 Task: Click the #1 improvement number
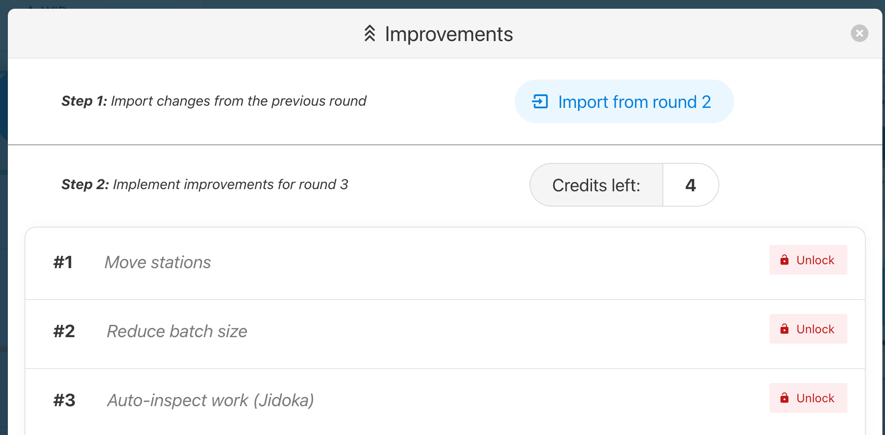tap(63, 262)
